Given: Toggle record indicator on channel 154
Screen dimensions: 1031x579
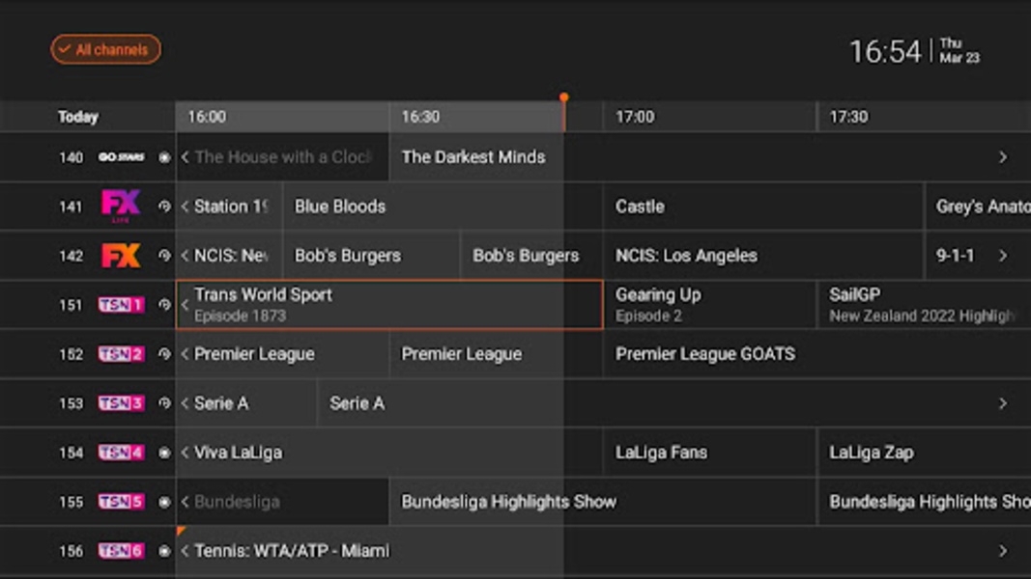Looking at the screenshot, I should tap(164, 453).
